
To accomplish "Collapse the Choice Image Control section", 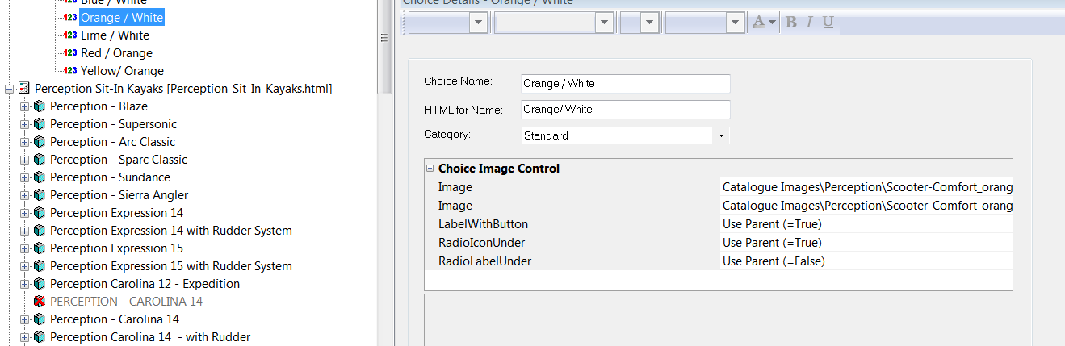I will (x=430, y=169).
